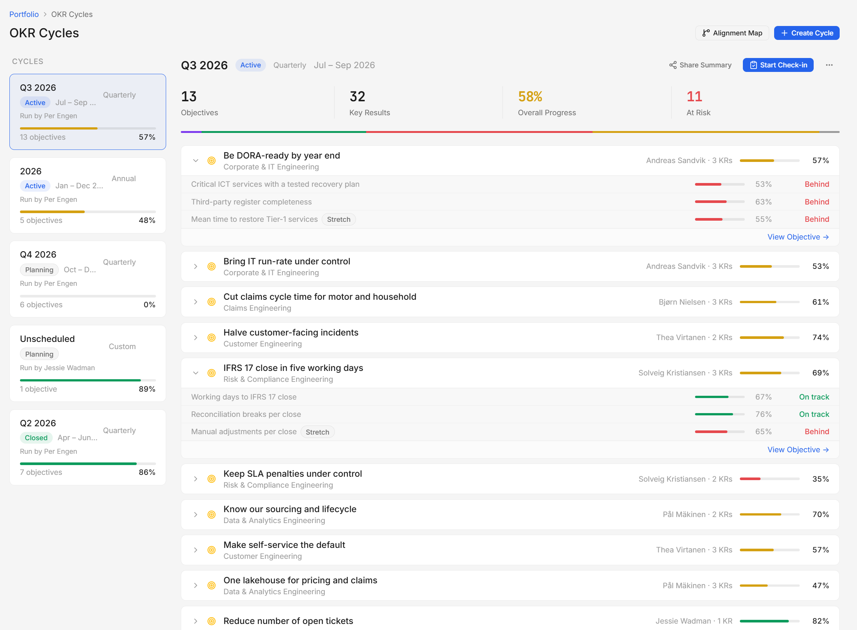Click target icon beside Halve customer-facing incidents
The image size is (857, 630).
click(211, 337)
